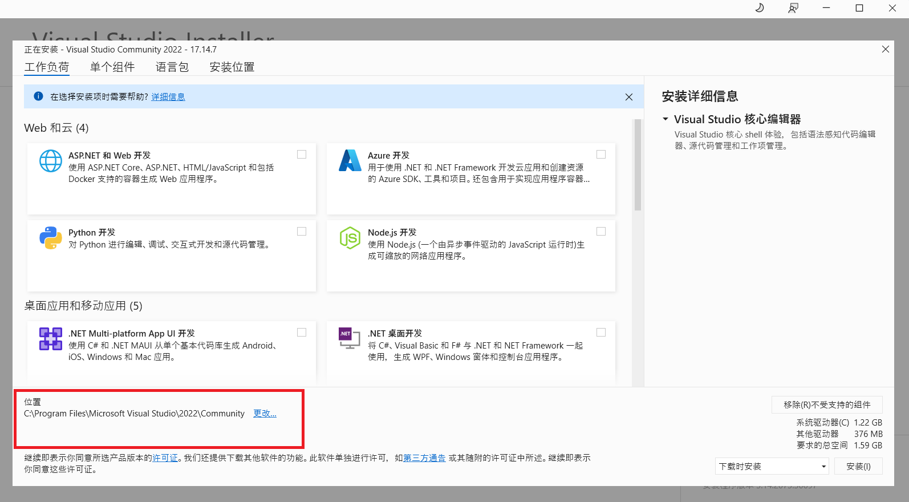Click the .NET MAUI workload icon
The height and width of the screenshot is (502, 909).
51,339
